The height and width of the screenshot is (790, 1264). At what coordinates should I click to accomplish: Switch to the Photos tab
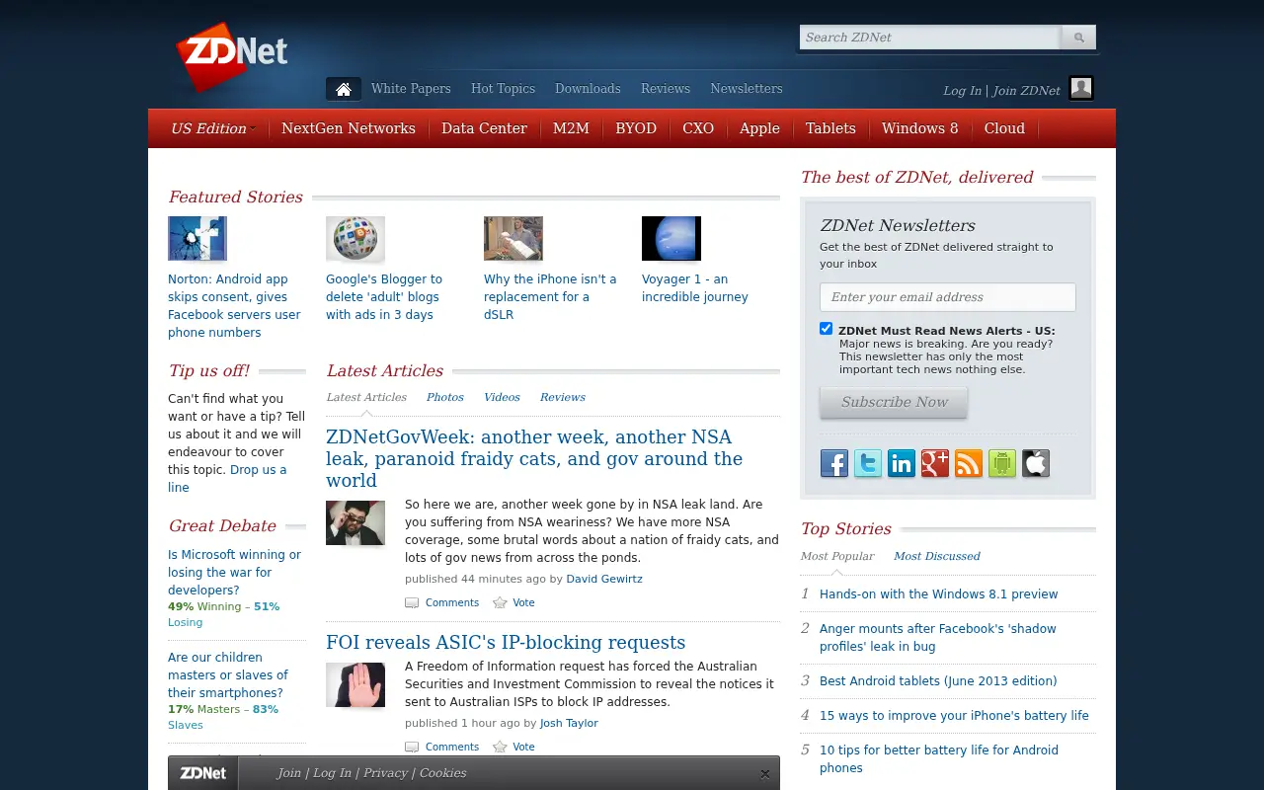[445, 397]
